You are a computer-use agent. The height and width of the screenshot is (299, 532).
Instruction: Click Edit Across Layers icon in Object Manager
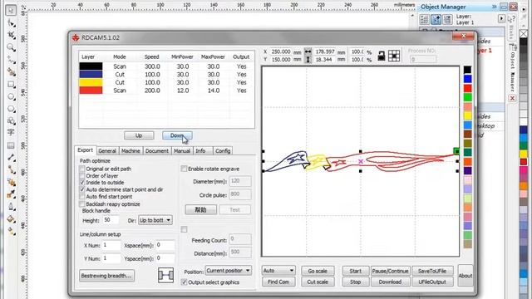coord(436,20)
